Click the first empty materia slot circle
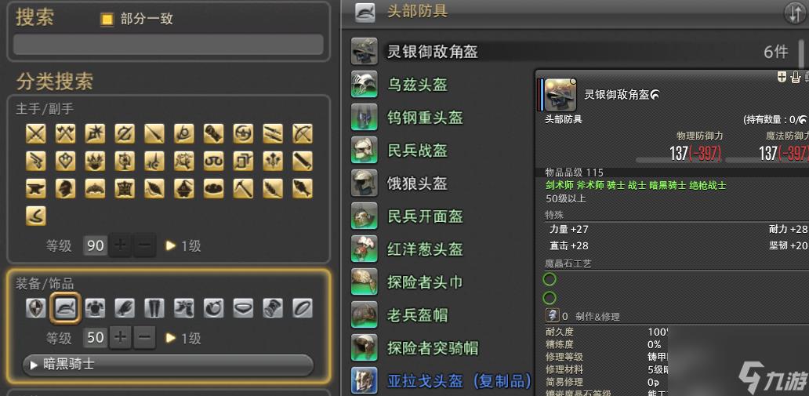The width and height of the screenshot is (809, 396). (550, 280)
